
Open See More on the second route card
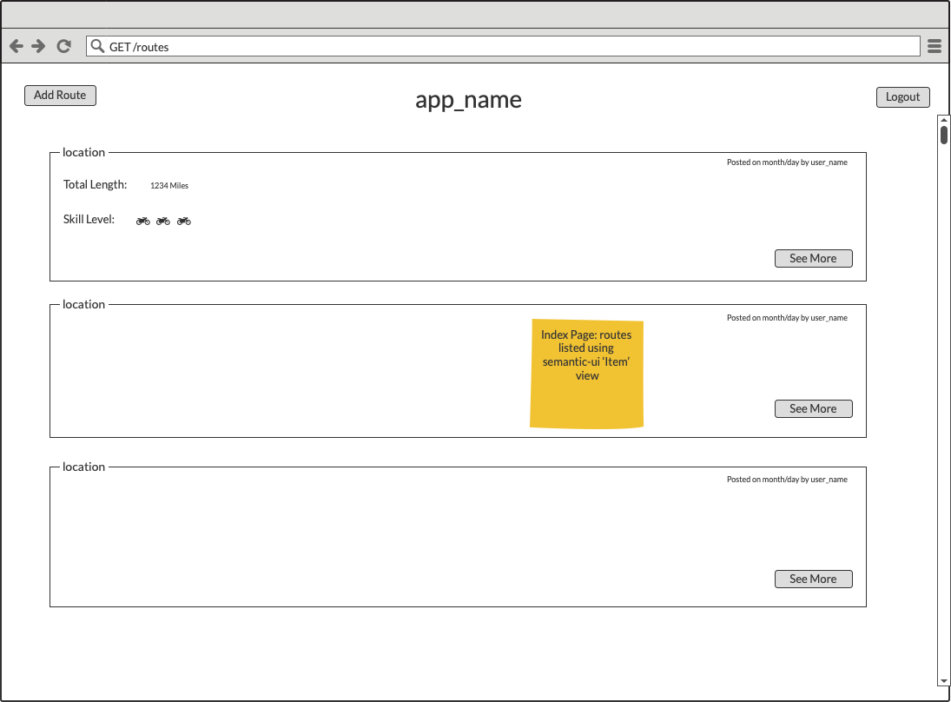pyautogui.click(x=813, y=409)
